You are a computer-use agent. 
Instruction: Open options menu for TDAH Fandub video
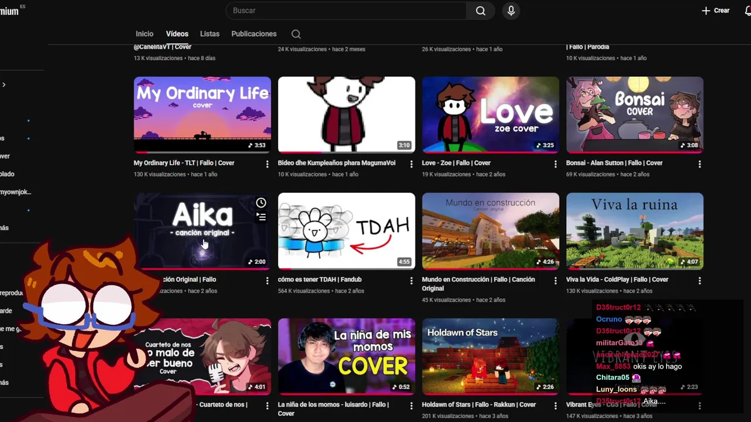[411, 281]
